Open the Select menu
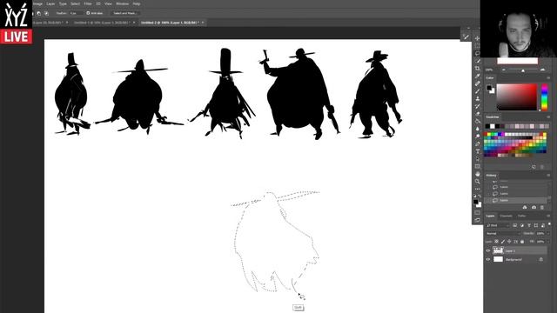Screen dimensions: 557x313 click(x=76, y=3)
